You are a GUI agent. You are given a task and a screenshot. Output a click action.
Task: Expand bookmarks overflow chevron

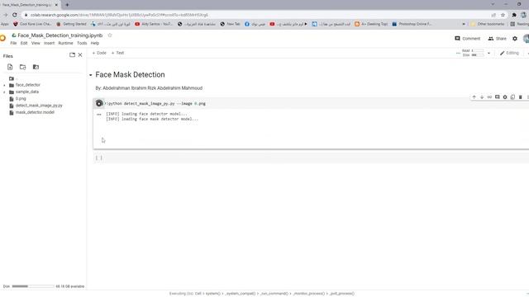[x=464, y=24]
